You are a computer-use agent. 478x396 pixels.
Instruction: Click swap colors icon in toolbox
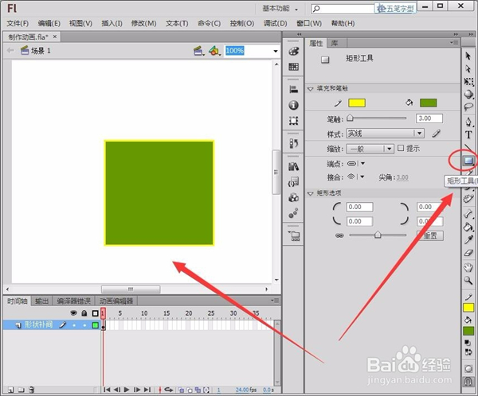[468, 352]
